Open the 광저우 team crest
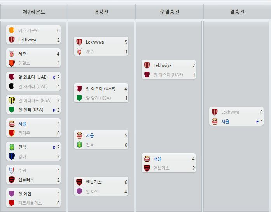The width and height of the screenshot is (271, 212). 12,133
